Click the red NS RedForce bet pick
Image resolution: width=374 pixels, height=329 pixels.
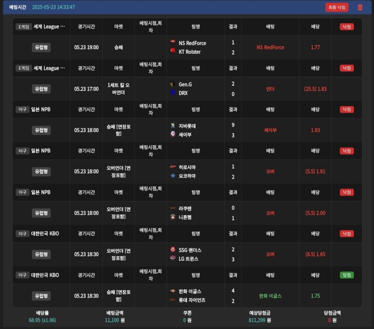click(x=270, y=47)
